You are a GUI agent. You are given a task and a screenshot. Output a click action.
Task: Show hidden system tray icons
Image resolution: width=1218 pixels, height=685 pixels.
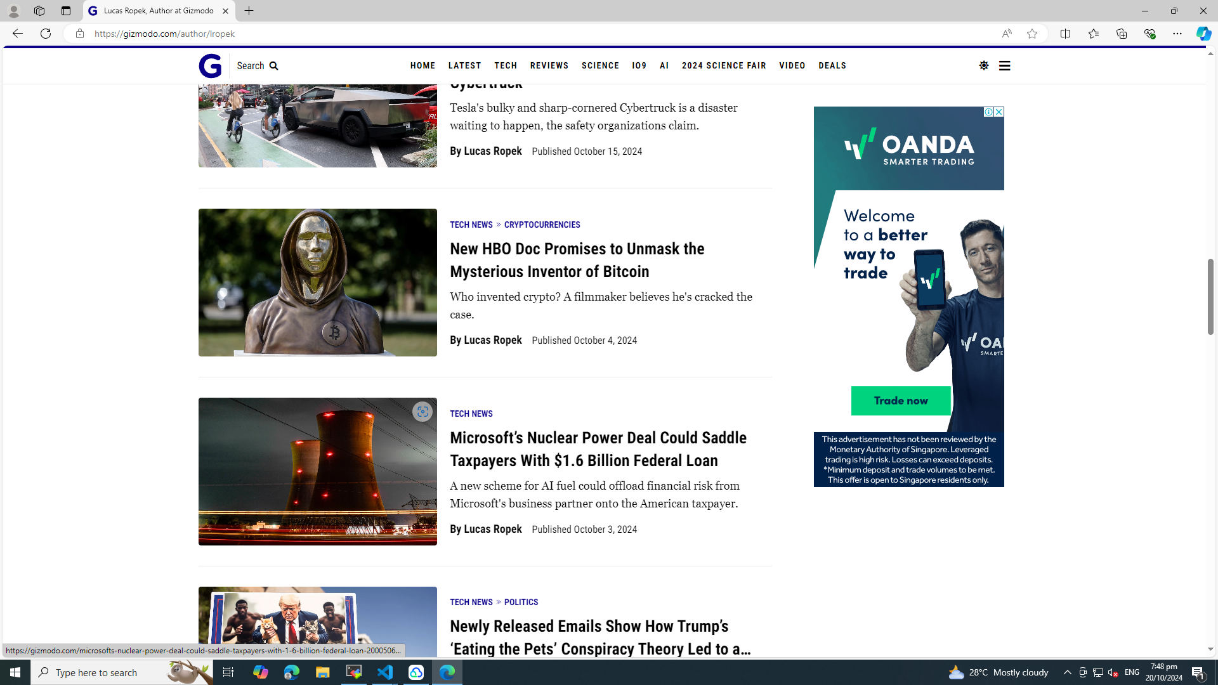click(x=1067, y=672)
